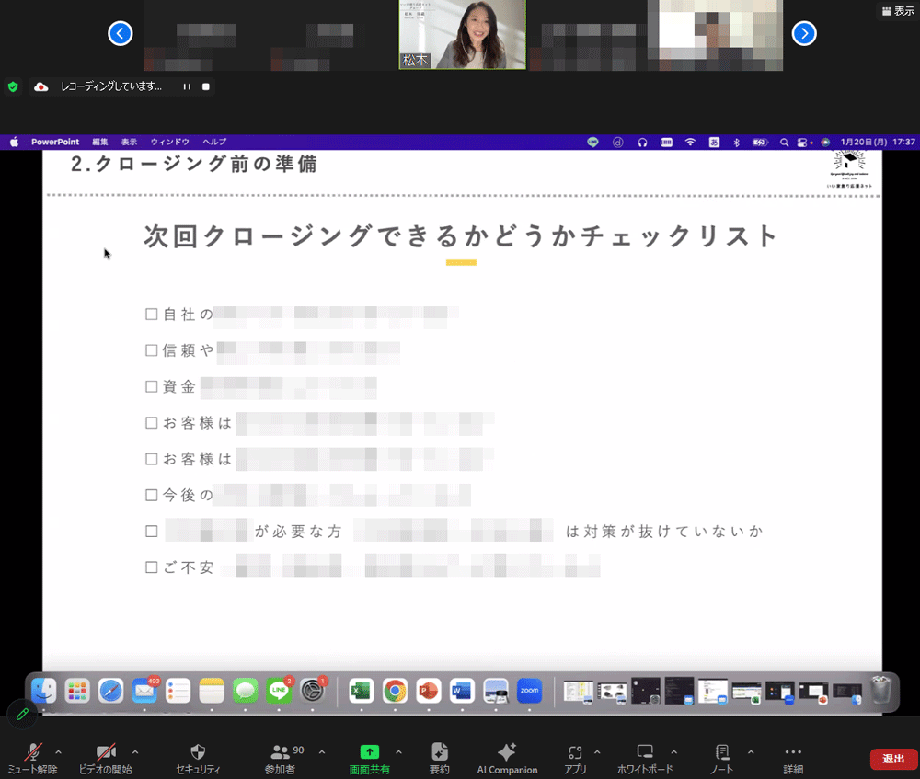Stop the recording with the square button

(x=206, y=86)
